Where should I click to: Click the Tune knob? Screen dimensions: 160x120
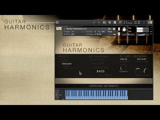[x=124, y=30]
